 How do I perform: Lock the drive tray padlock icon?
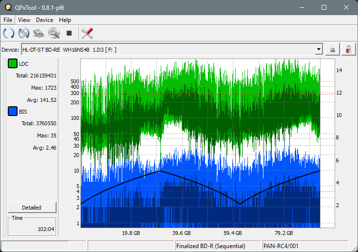pos(348,50)
